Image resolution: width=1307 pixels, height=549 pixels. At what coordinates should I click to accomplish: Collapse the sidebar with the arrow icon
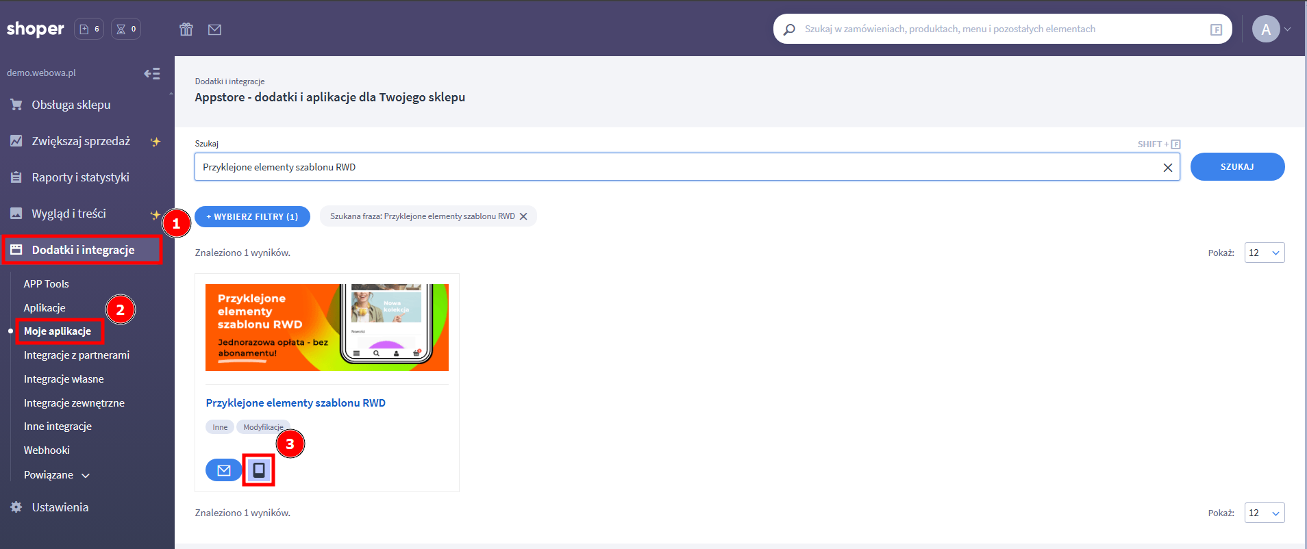[x=152, y=73]
